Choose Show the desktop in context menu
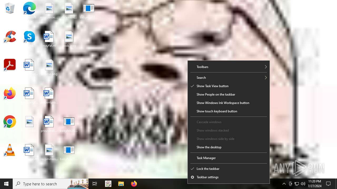This screenshot has width=337, height=189. click(229, 147)
